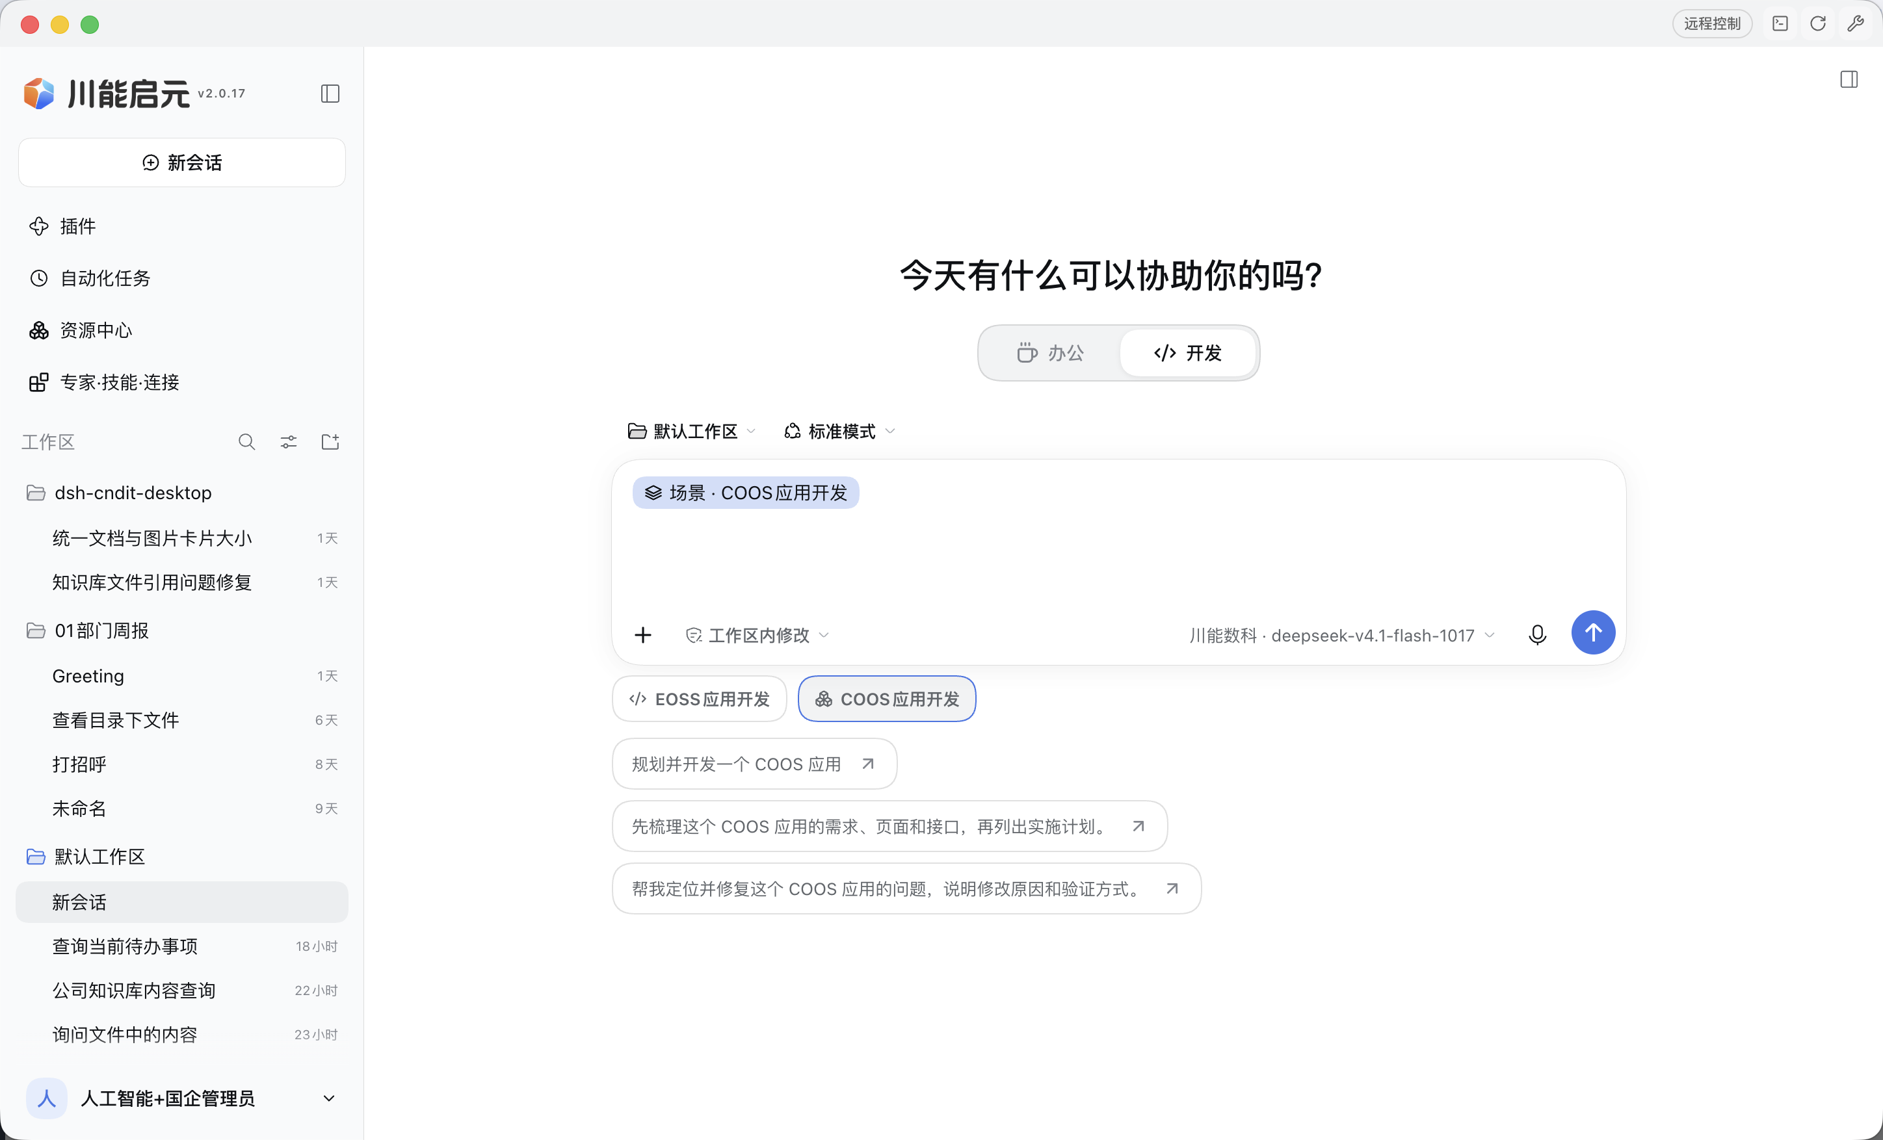Search workspaces with magnifier icon
The image size is (1883, 1140).
[246, 441]
